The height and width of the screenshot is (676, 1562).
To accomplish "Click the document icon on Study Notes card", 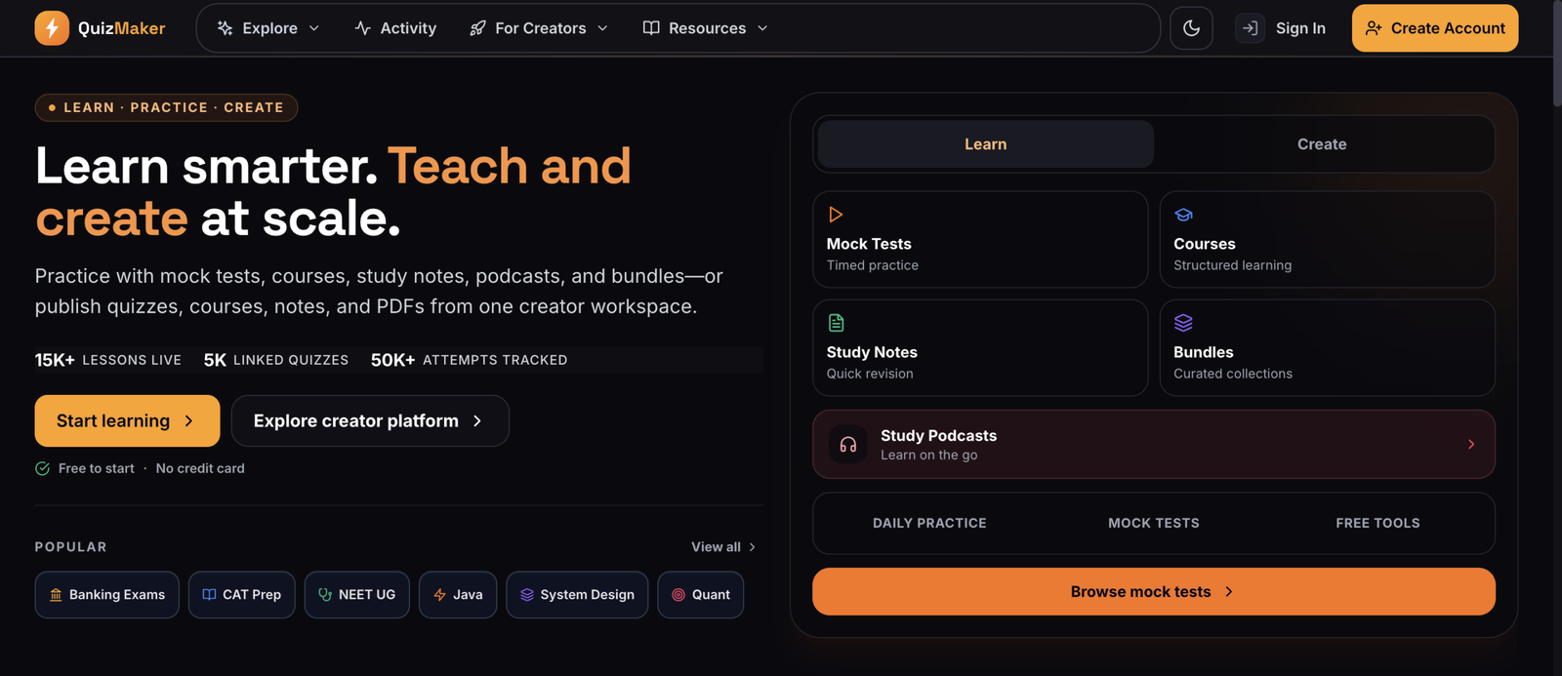I will [x=836, y=323].
